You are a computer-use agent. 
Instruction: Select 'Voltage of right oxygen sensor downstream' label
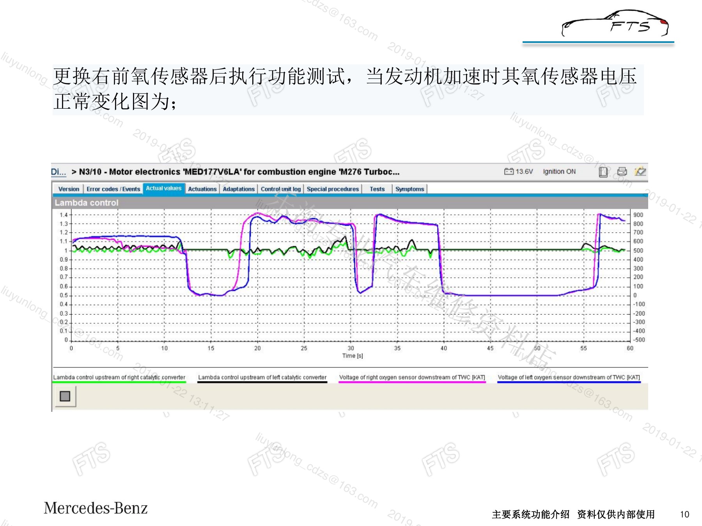point(412,377)
